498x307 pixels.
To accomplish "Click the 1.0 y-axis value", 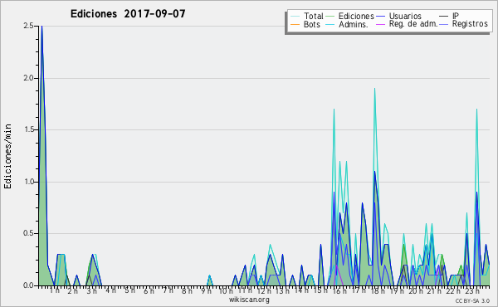I will 28,182.
